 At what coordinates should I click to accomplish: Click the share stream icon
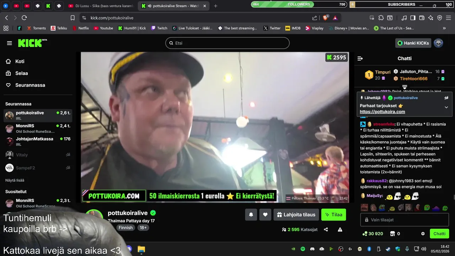click(326, 230)
